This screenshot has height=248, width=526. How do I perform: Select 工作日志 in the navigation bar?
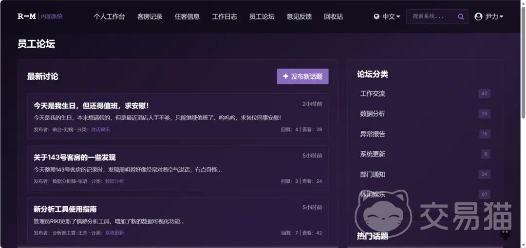pos(225,17)
